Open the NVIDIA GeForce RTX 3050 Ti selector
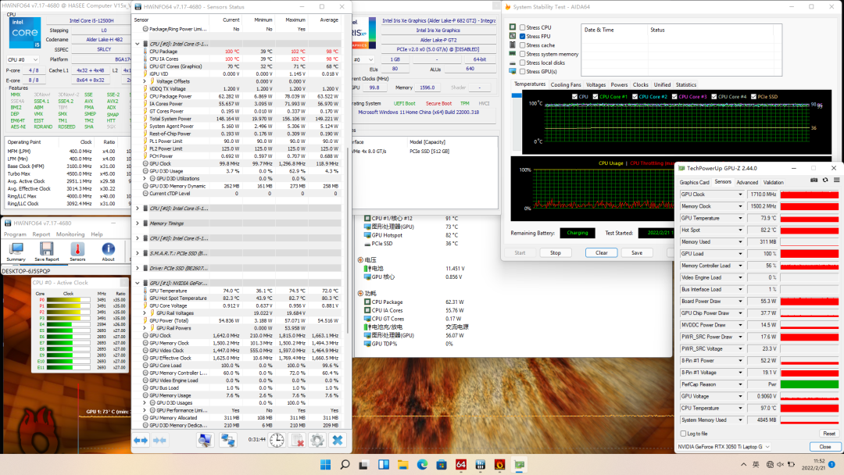844x475 pixels. pos(724,447)
